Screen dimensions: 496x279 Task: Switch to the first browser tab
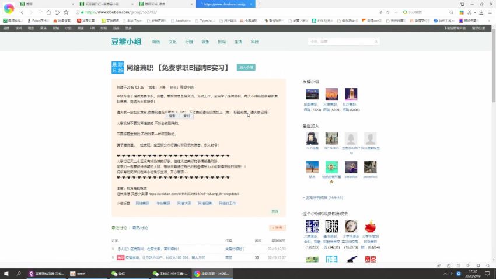pyautogui.click(x=46, y=4)
